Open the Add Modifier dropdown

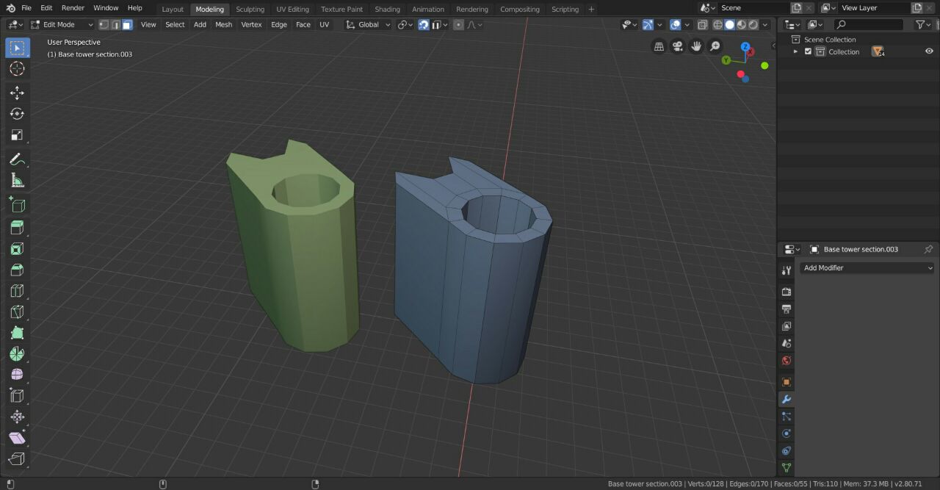tap(867, 268)
